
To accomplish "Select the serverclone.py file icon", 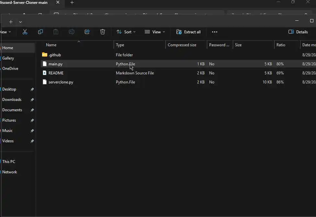I will (x=45, y=82).
